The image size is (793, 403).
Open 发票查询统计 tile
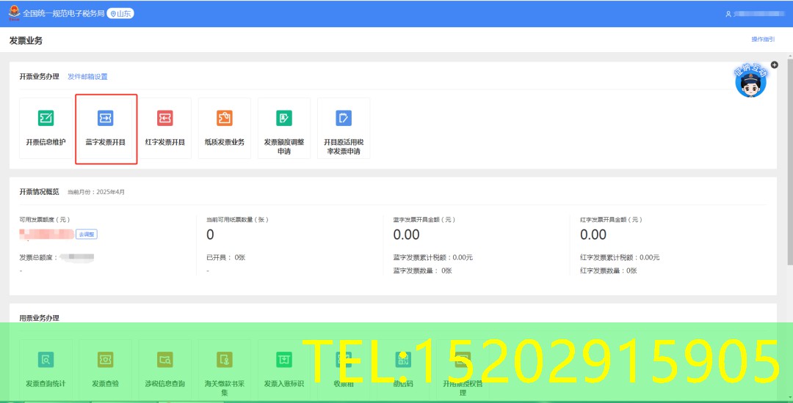click(46, 370)
